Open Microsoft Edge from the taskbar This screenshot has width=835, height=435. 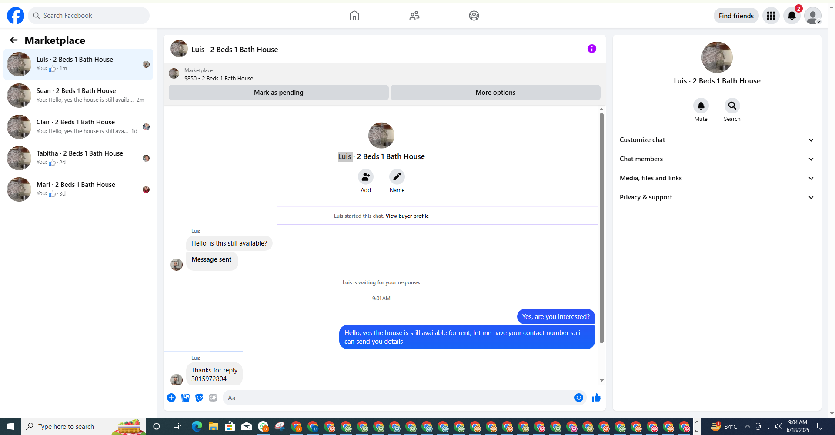[x=197, y=426]
